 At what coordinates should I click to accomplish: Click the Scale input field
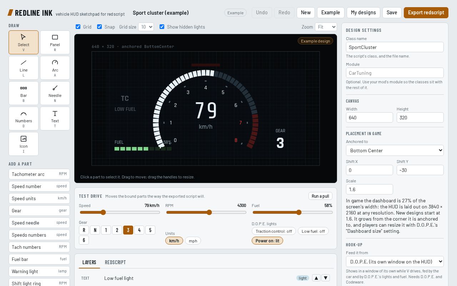click(x=370, y=189)
